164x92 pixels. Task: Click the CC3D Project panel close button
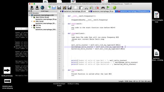(x=29, y=11)
